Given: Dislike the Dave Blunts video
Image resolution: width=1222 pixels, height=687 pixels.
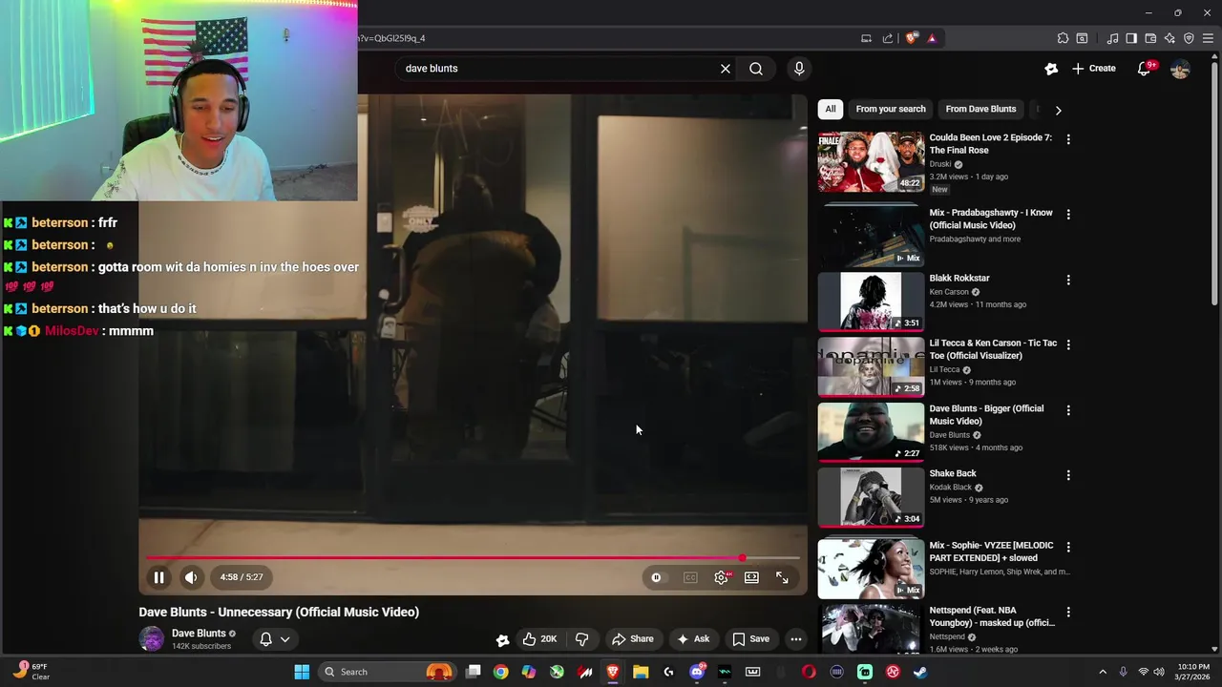Looking at the screenshot, I should click(581, 639).
